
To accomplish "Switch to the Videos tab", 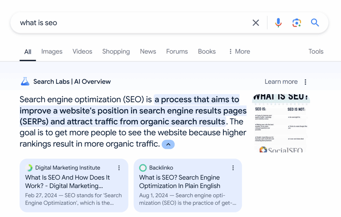I will (x=82, y=51).
